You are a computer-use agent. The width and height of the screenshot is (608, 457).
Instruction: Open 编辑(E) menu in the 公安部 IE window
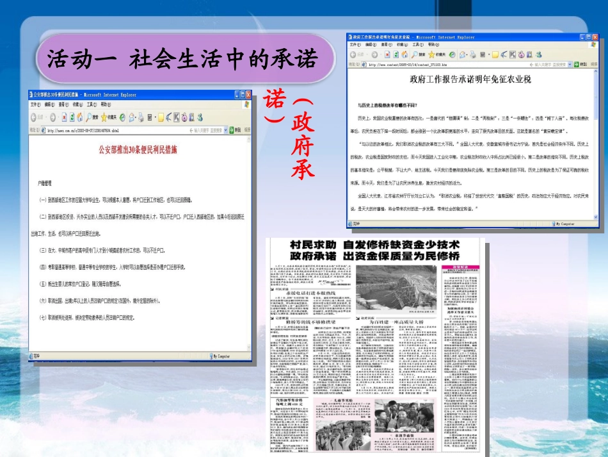pos(50,104)
